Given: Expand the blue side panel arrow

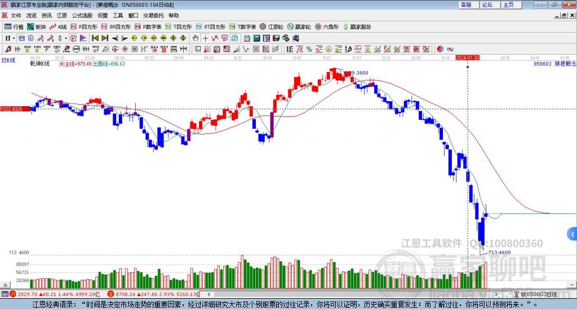Looking at the screenshot, I should [x=572, y=234].
